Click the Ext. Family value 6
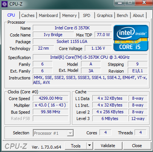 (x=43, y=71)
